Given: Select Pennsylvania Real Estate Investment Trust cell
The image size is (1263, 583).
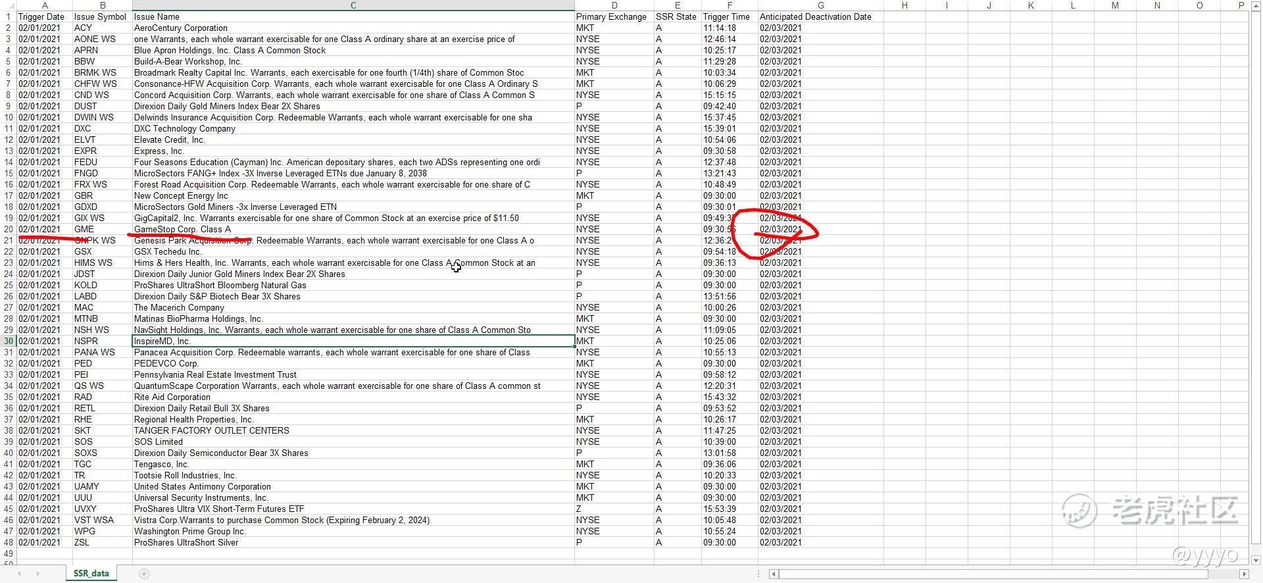Looking at the screenshot, I should (x=353, y=374).
